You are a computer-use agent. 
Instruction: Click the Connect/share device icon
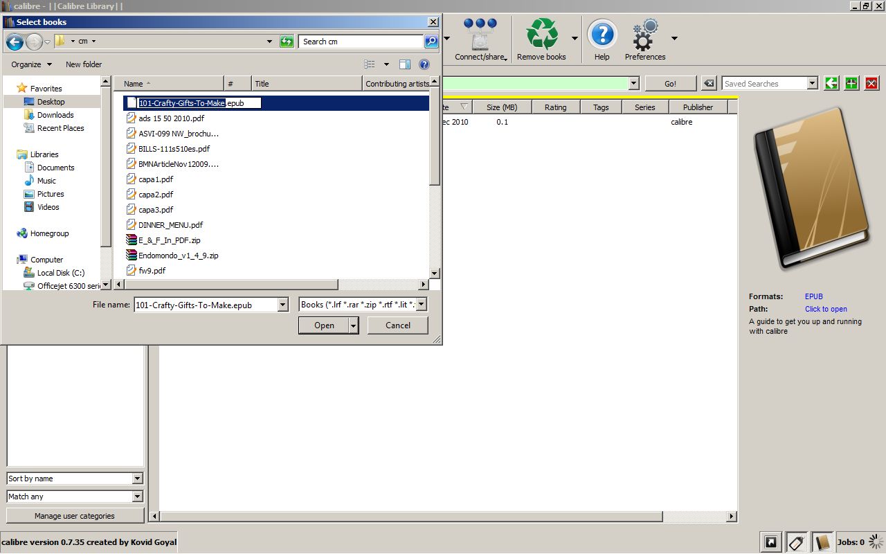point(480,33)
